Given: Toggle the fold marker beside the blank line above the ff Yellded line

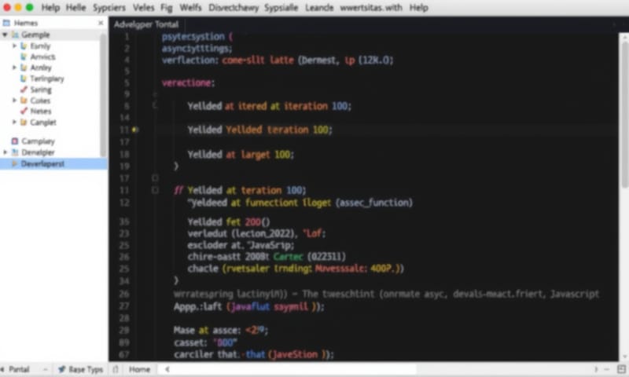Looking at the screenshot, I should (155, 178).
